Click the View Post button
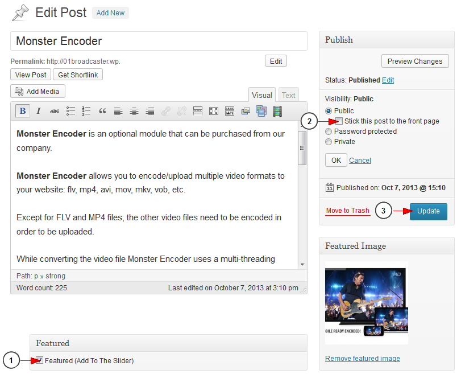This screenshot has width=457, height=374. pyautogui.click(x=31, y=75)
